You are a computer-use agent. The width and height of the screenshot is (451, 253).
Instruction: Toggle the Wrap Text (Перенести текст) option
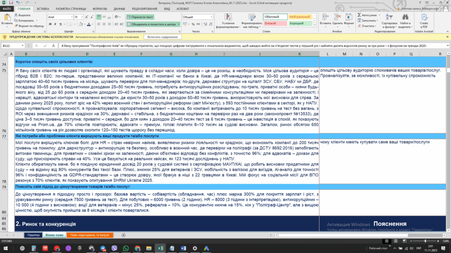tap(140, 17)
